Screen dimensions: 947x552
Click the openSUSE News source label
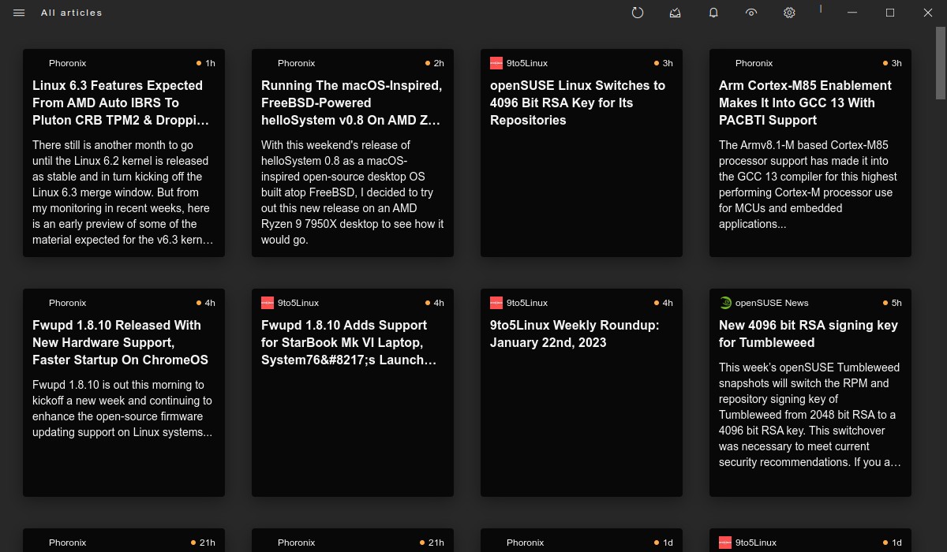pos(772,303)
